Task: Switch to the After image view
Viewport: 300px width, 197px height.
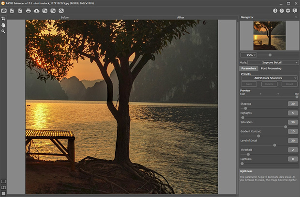Action: point(180,17)
